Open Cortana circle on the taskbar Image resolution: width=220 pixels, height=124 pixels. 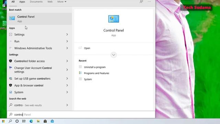17,121
